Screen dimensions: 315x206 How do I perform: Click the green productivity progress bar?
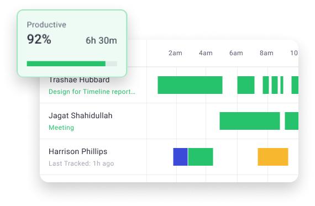66,64
